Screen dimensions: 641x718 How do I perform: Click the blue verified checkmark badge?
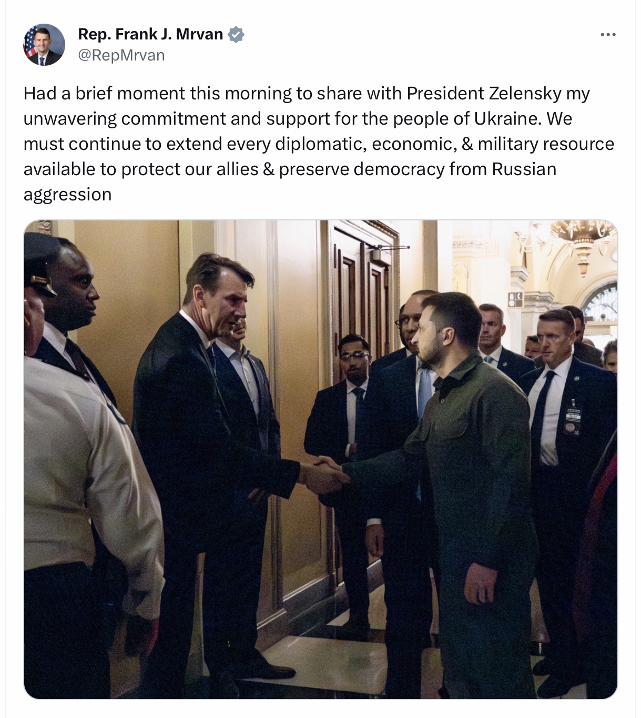coord(236,35)
